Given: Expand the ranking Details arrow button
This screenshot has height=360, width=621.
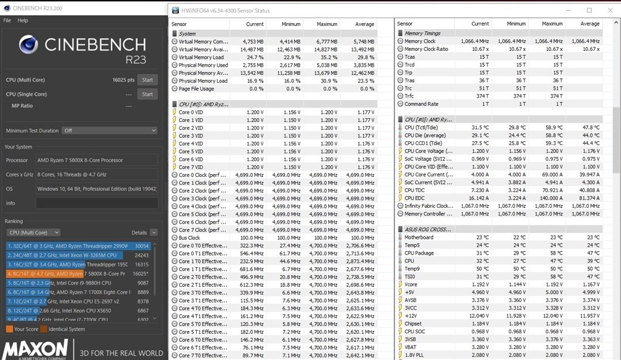Looking at the screenshot, I should [x=154, y=233].
